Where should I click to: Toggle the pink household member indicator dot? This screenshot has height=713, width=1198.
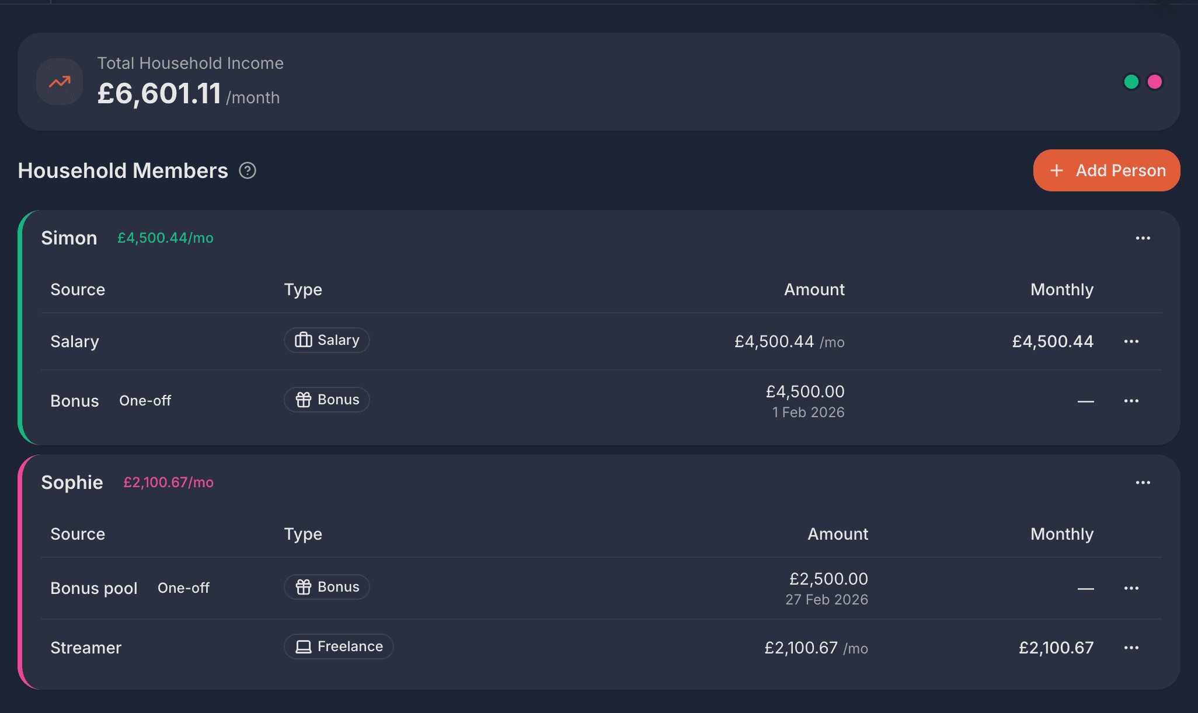point(1154,82)
